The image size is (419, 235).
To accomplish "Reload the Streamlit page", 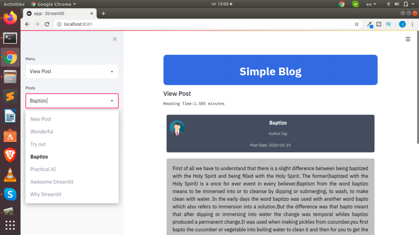I will point(47,24).
